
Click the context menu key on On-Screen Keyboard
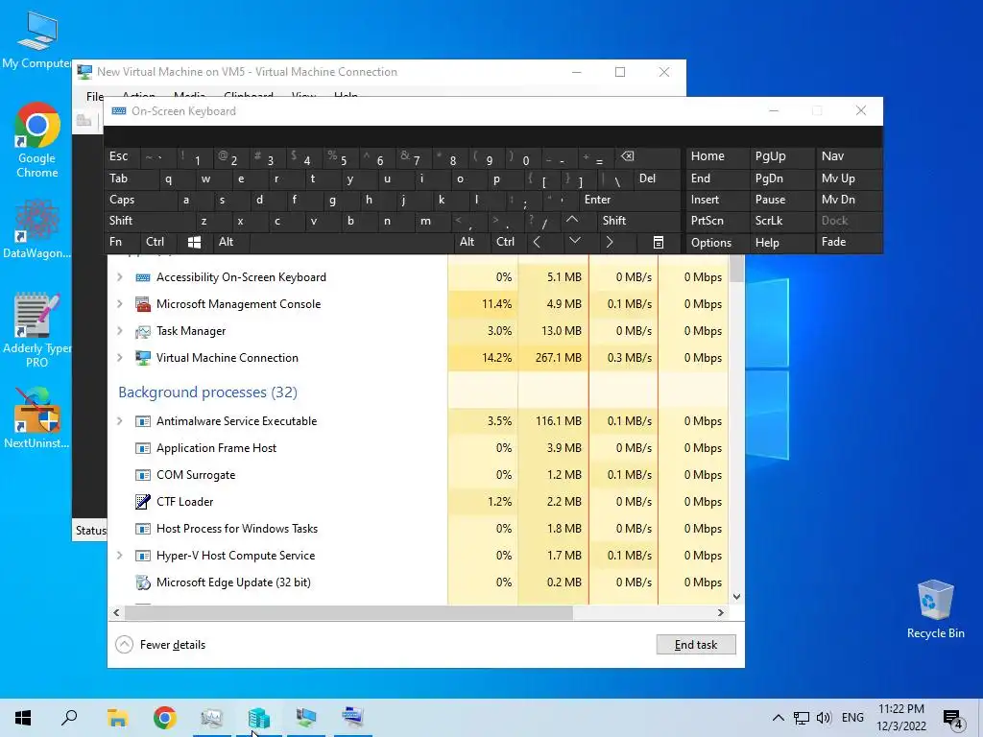point(659,243)
